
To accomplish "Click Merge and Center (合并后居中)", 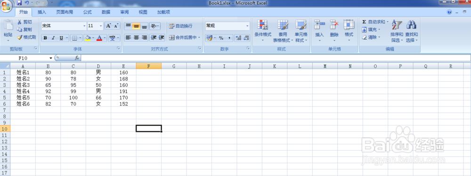I will (x=185, y=38).
